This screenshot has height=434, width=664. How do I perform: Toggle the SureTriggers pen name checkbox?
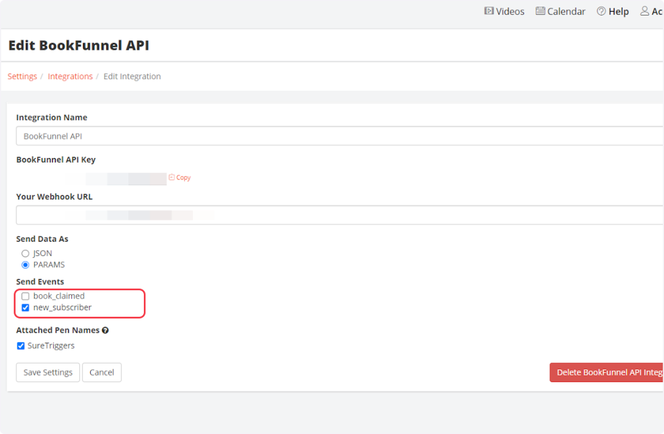click(x=21, y=346)
